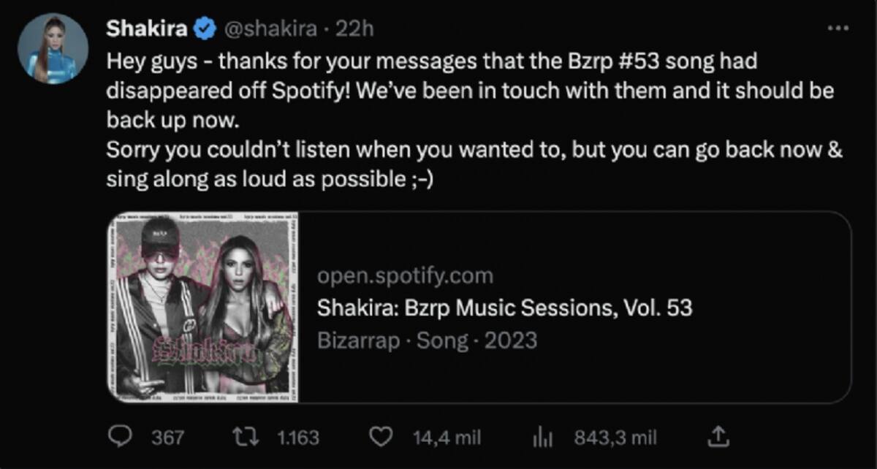Click the 367 replies count

click(167, 438)
